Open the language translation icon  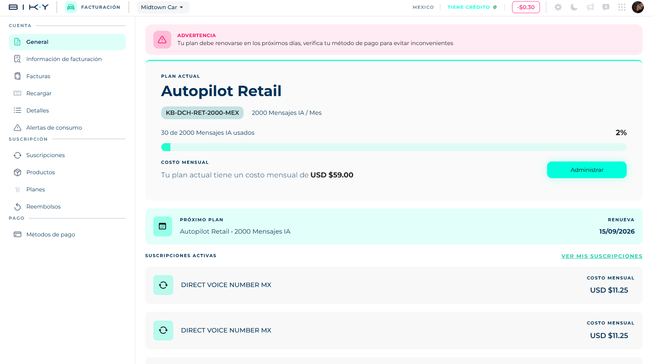click(606, 7)
